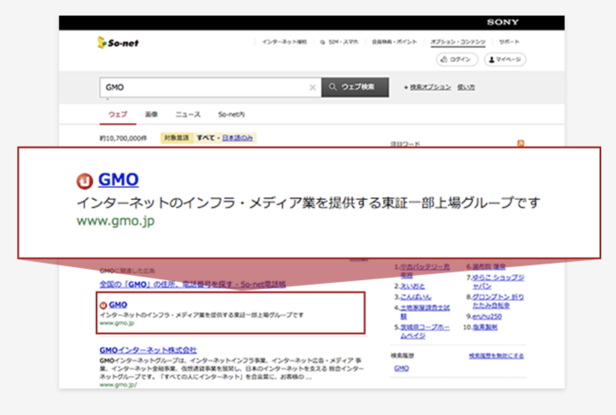Click trending word 7 ゆらこ ショップジャパン
Image resolution: width=616 pixels, height=415 pixels.
[x=498, y=281]
